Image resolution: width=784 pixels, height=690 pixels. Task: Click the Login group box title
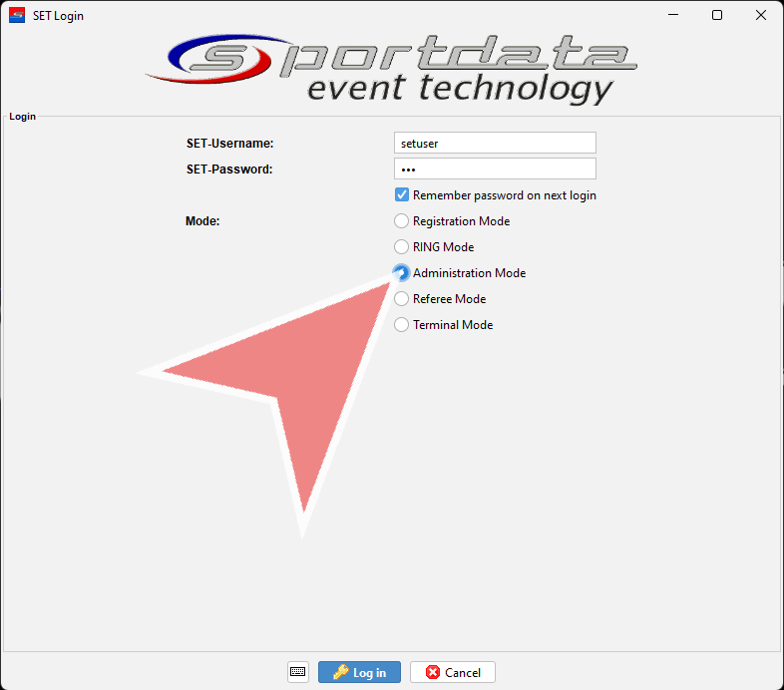[22, 117]
